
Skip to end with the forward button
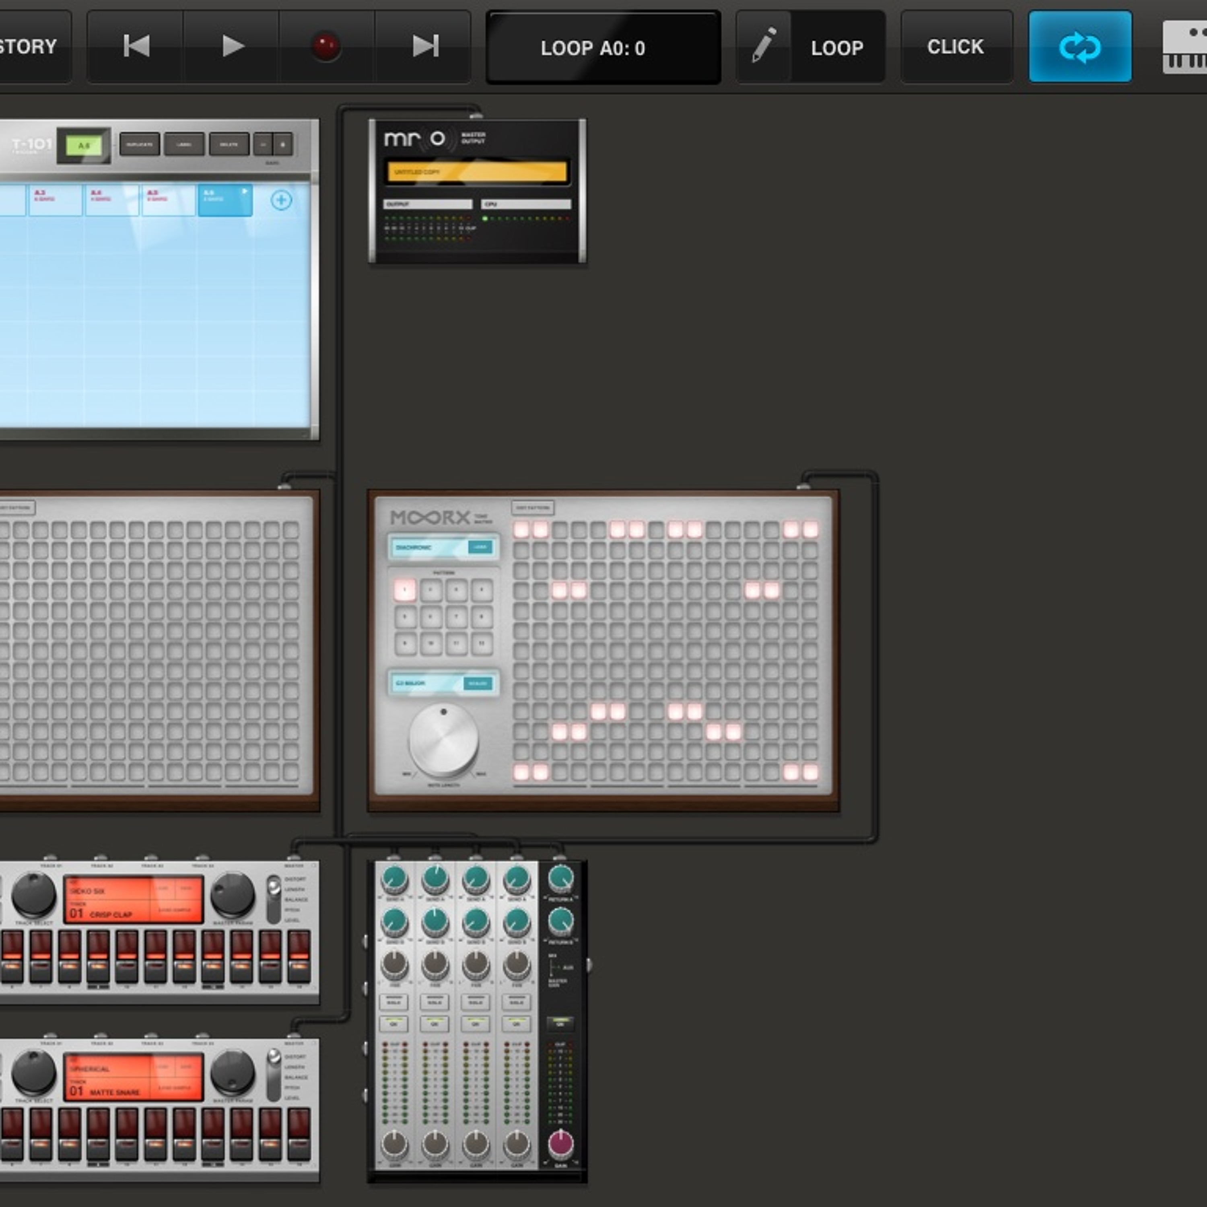(x=424, y=46)
